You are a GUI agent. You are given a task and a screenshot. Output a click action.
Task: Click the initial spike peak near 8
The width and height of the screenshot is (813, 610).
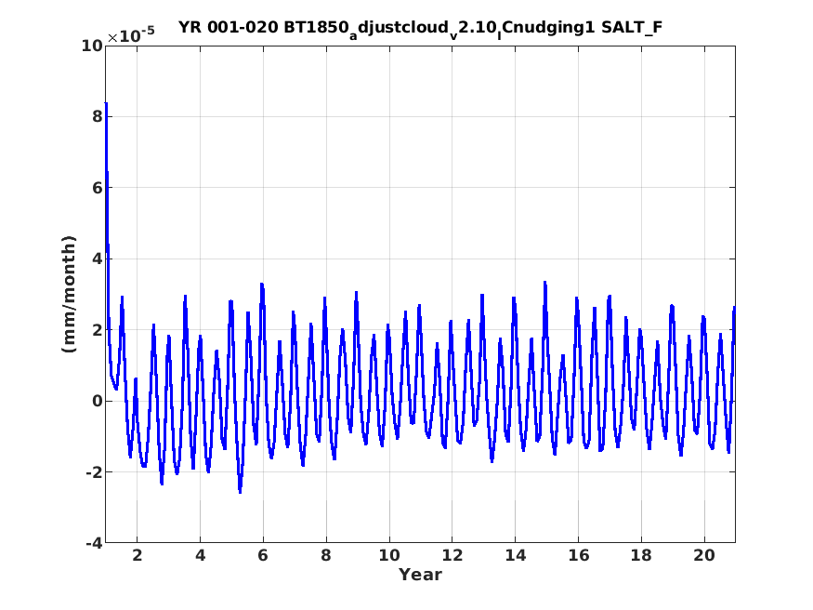[106, 104]
